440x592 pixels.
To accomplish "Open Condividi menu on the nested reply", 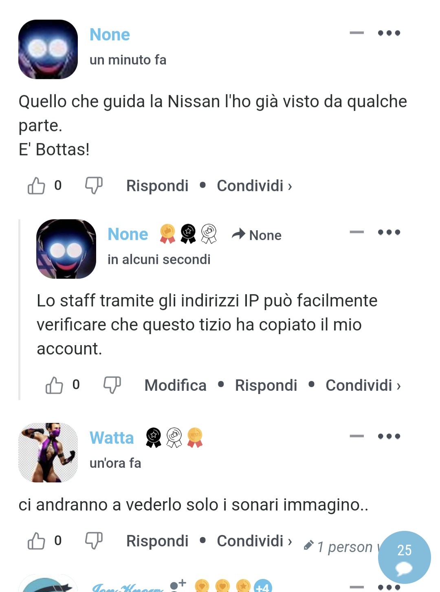I will (363, 385).
